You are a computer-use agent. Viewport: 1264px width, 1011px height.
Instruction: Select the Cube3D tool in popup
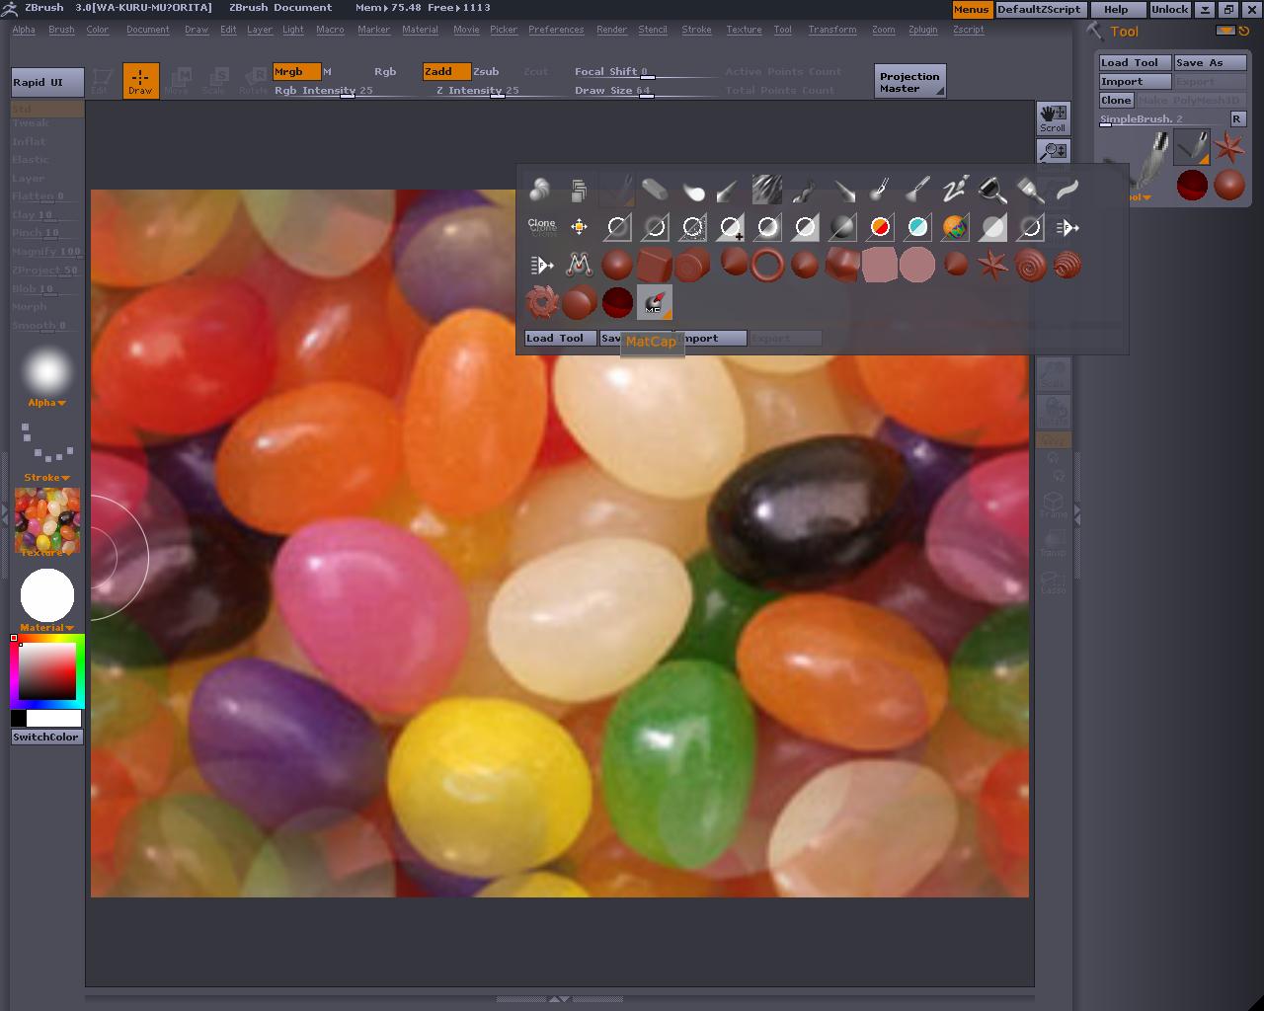(654, 265)
